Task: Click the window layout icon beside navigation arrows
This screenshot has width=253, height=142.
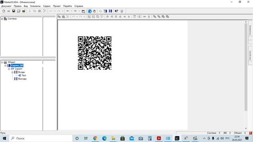Action: [x=83, y=11]
